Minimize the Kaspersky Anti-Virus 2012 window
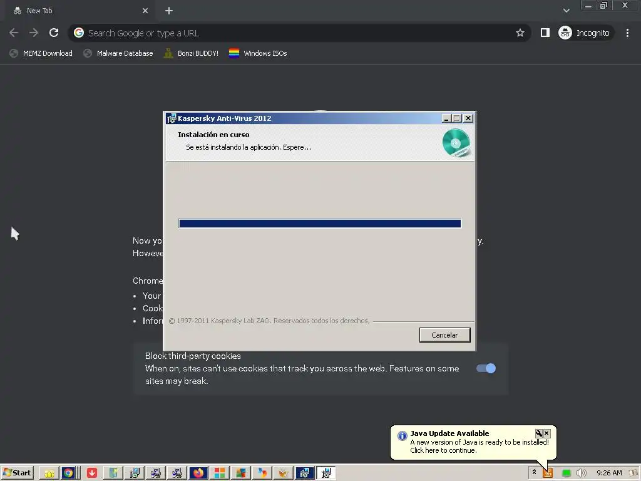The height and width of the screenshot is (481, 641). (446, 118)
